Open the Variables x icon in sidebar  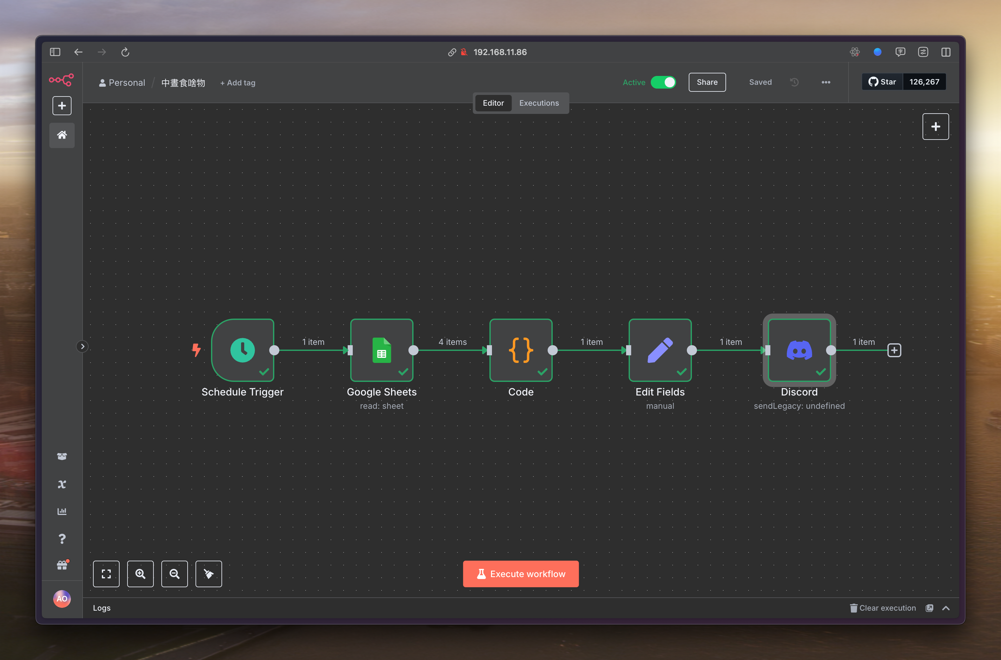pyautogui.click(x=62, y=484)
